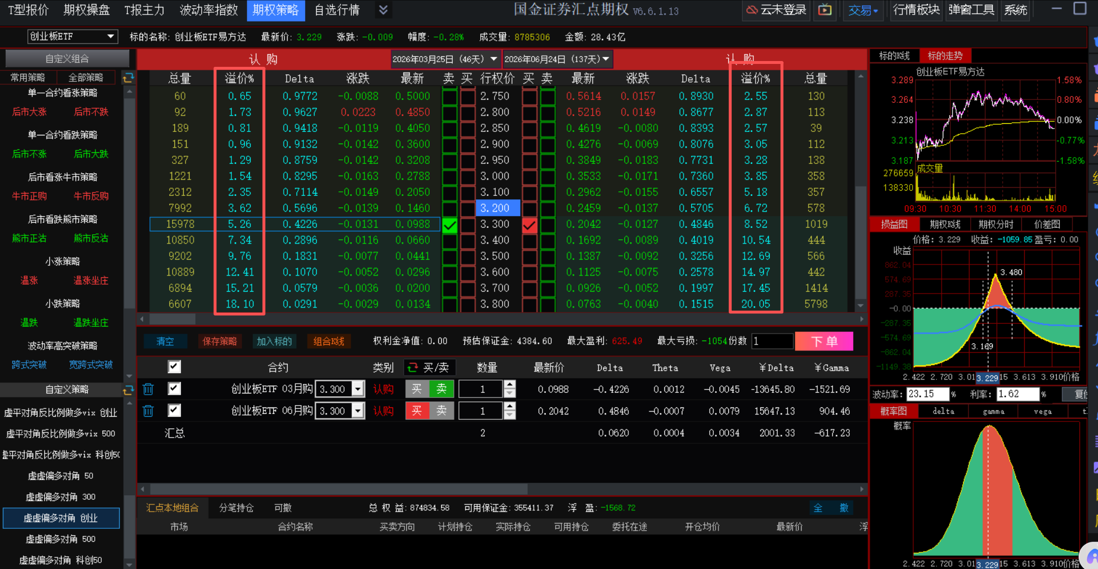Switch probability panel to gamma tab
1098x569 pixels.
point(993,411)
